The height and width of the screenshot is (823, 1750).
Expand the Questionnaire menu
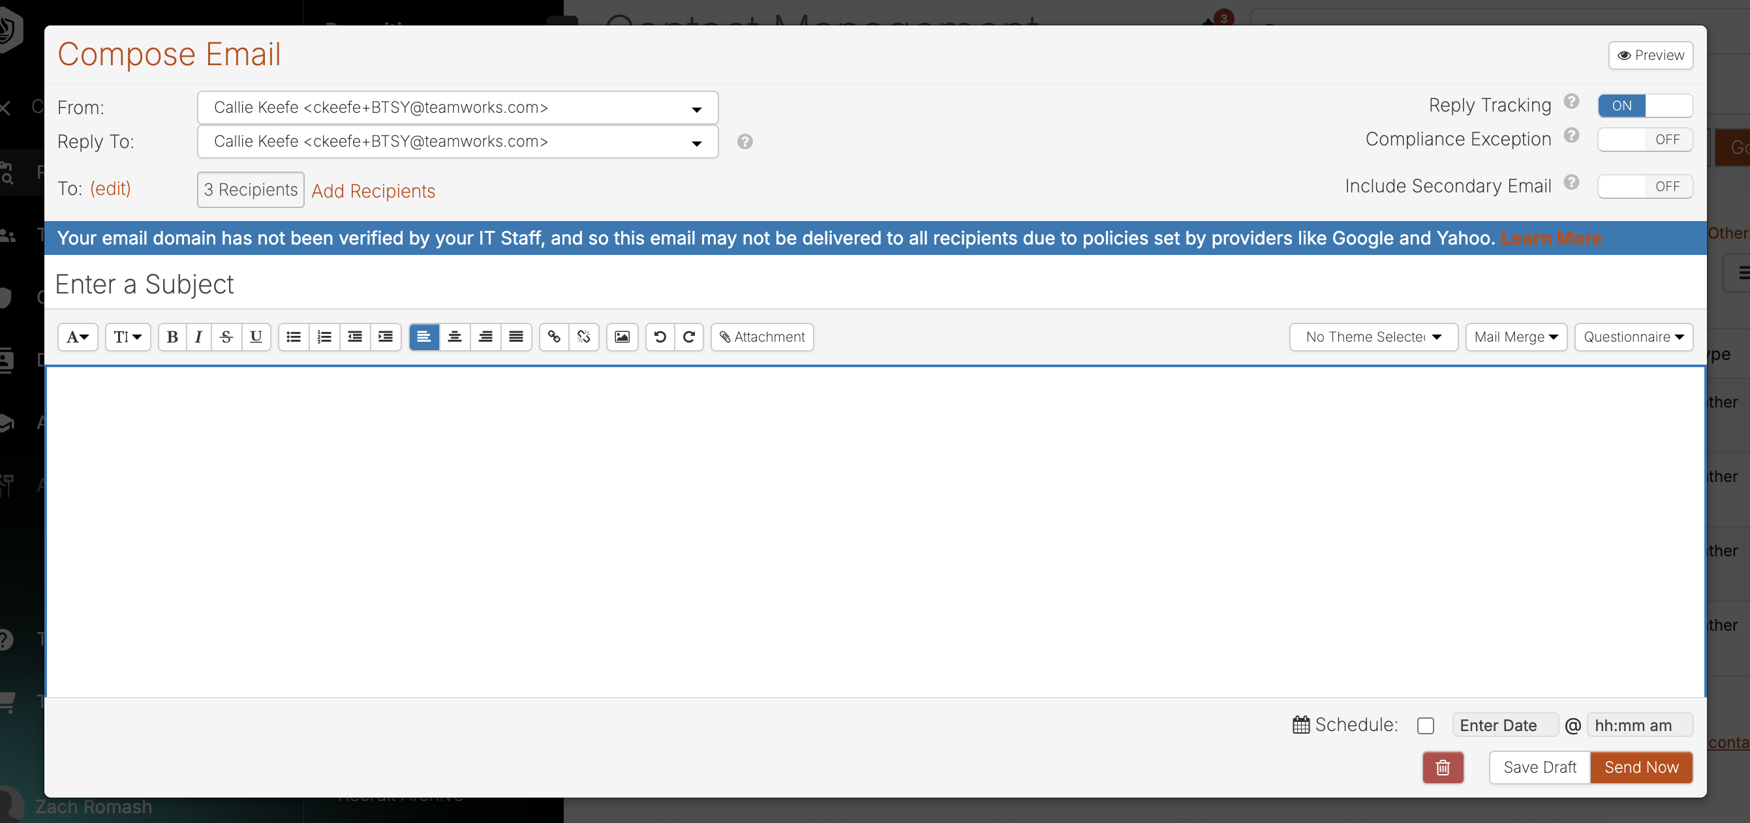coord(1634,337)
